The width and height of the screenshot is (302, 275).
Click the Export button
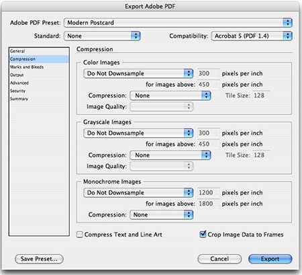click(x=270, y=259)
